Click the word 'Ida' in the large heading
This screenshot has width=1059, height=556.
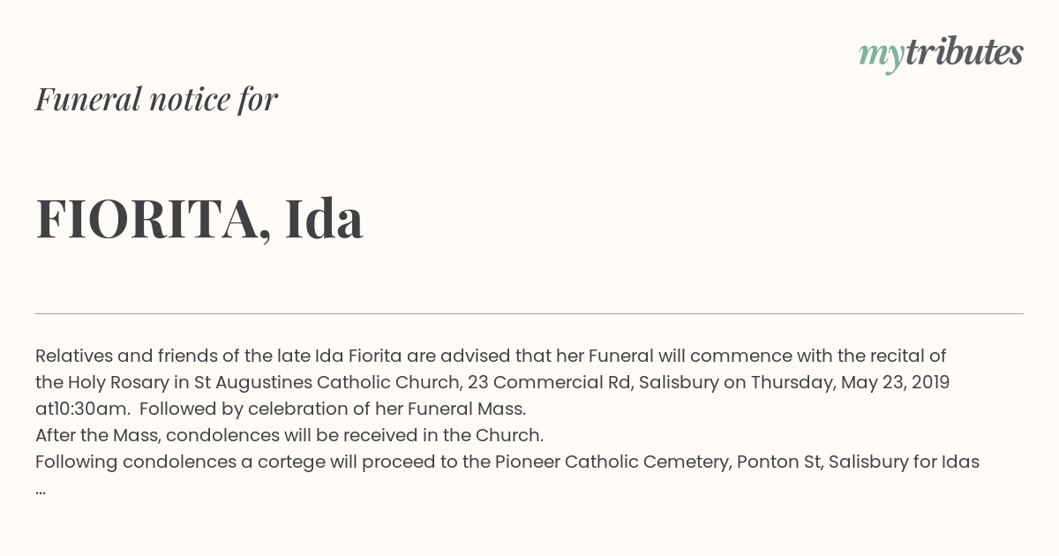pyautogui.click(x=324, y=219)
